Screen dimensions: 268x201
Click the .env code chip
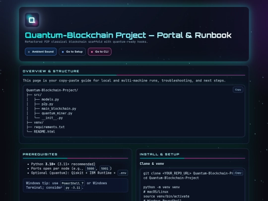coord(123,173)
